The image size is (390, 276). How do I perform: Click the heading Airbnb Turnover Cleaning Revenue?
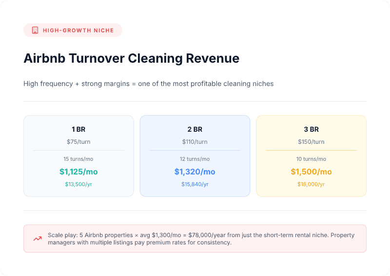[x=131, y=58]
